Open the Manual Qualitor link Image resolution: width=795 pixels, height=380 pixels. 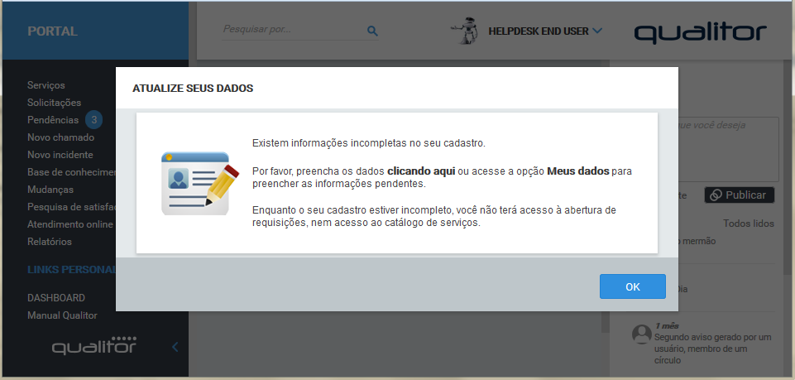(x=62, y=315)
